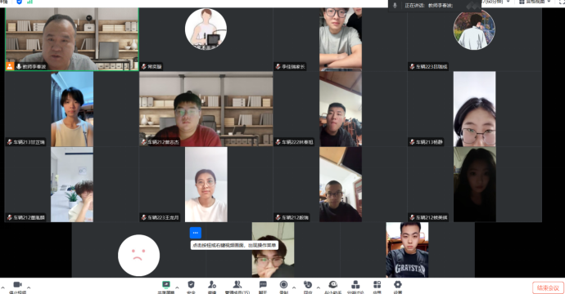Viewport: 565px width, 294px height.
Task: Click the blue three-dots menu button
Action: click(x=196, y=233)
